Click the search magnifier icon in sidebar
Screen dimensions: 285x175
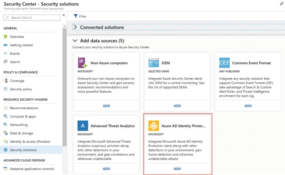(7, 17)
